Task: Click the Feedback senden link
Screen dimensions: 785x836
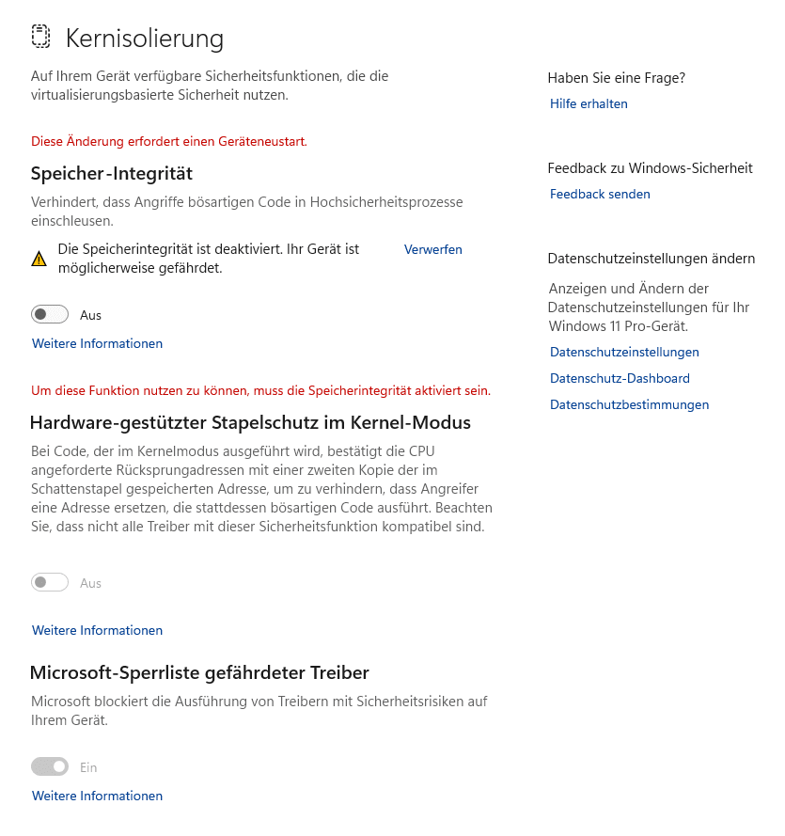Action: [600, 194]
